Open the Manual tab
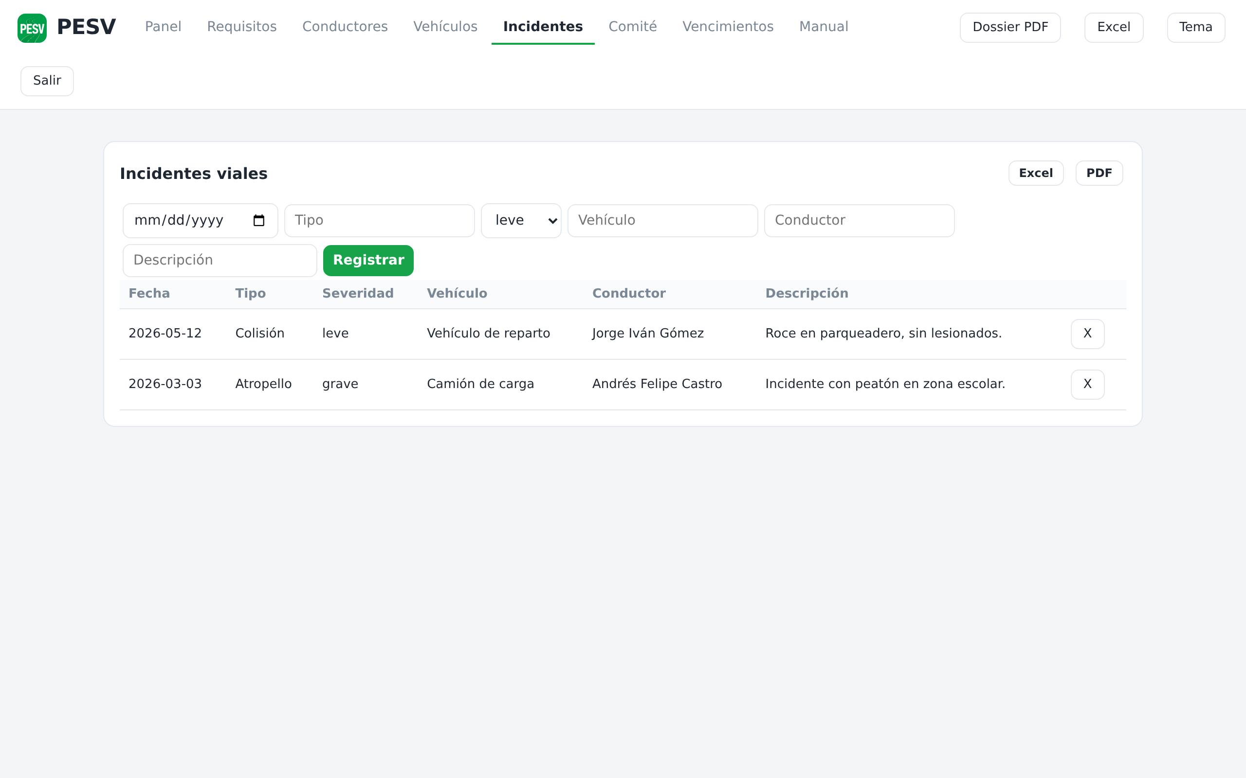 point(824,27)
